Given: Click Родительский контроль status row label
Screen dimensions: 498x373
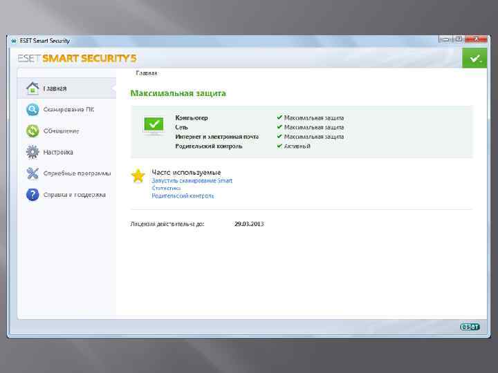Looking at the screenshot, I should (x=209, y=146).
